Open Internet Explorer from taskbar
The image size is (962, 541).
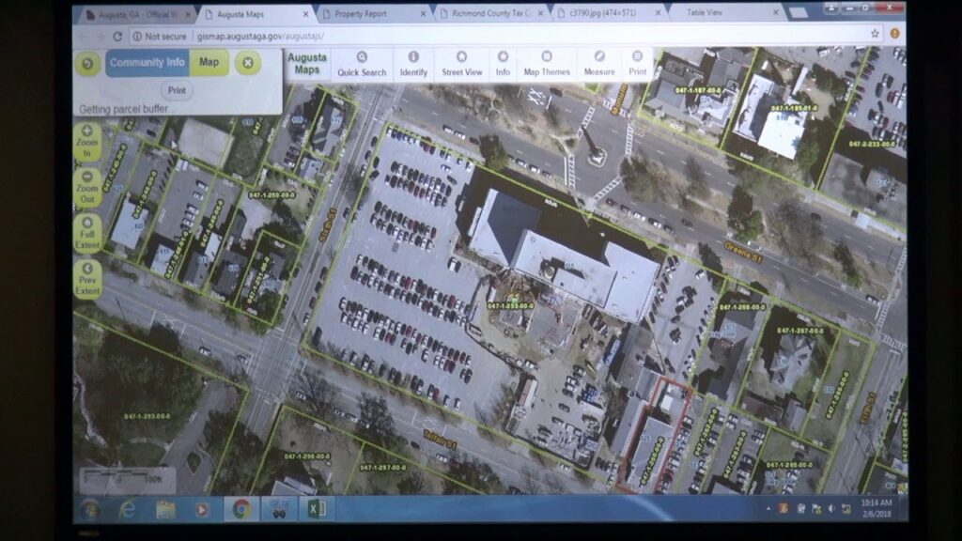[128, 509]
